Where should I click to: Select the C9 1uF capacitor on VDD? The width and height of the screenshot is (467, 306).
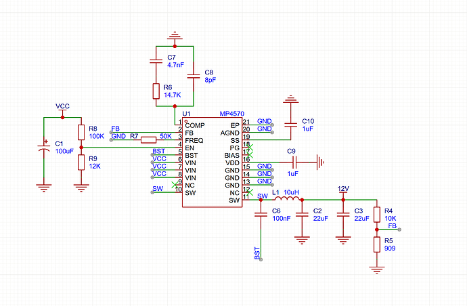tap(293, 162)
